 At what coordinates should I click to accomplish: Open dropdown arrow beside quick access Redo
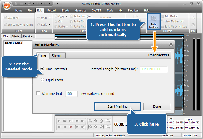click(x=49, y=4)
